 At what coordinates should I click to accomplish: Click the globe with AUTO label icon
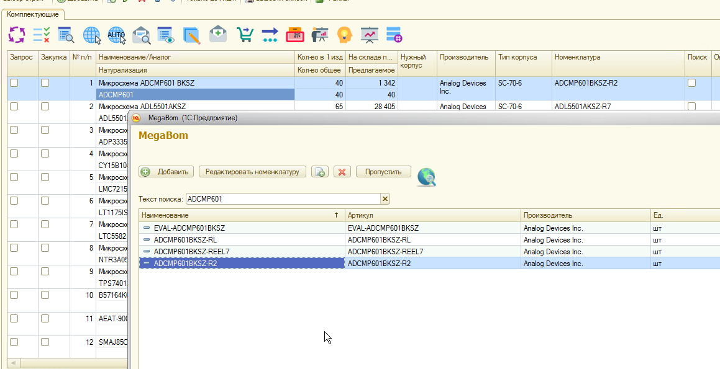pyautogui.click(x=116, y=35)
